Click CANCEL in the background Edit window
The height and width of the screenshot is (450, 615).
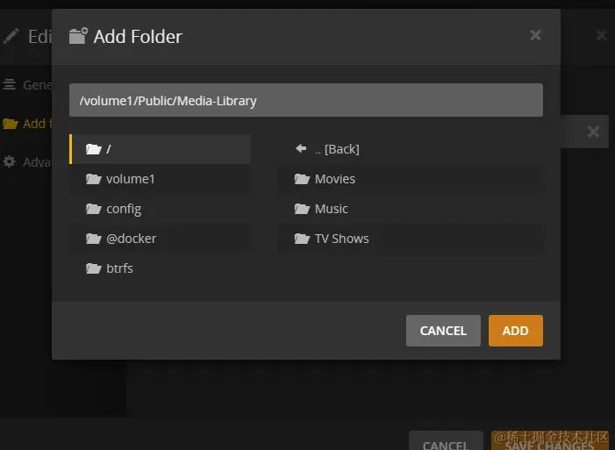coord(446,442)
